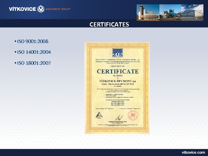Click the hangar photo in header
Screen dimensions: 208x156
[x=192, y=12]
